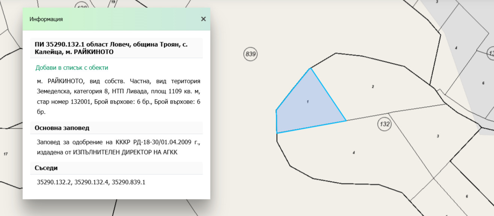Click the Информация header title
The height and width of the screenshot is (216, 494).
pos(46,19)
